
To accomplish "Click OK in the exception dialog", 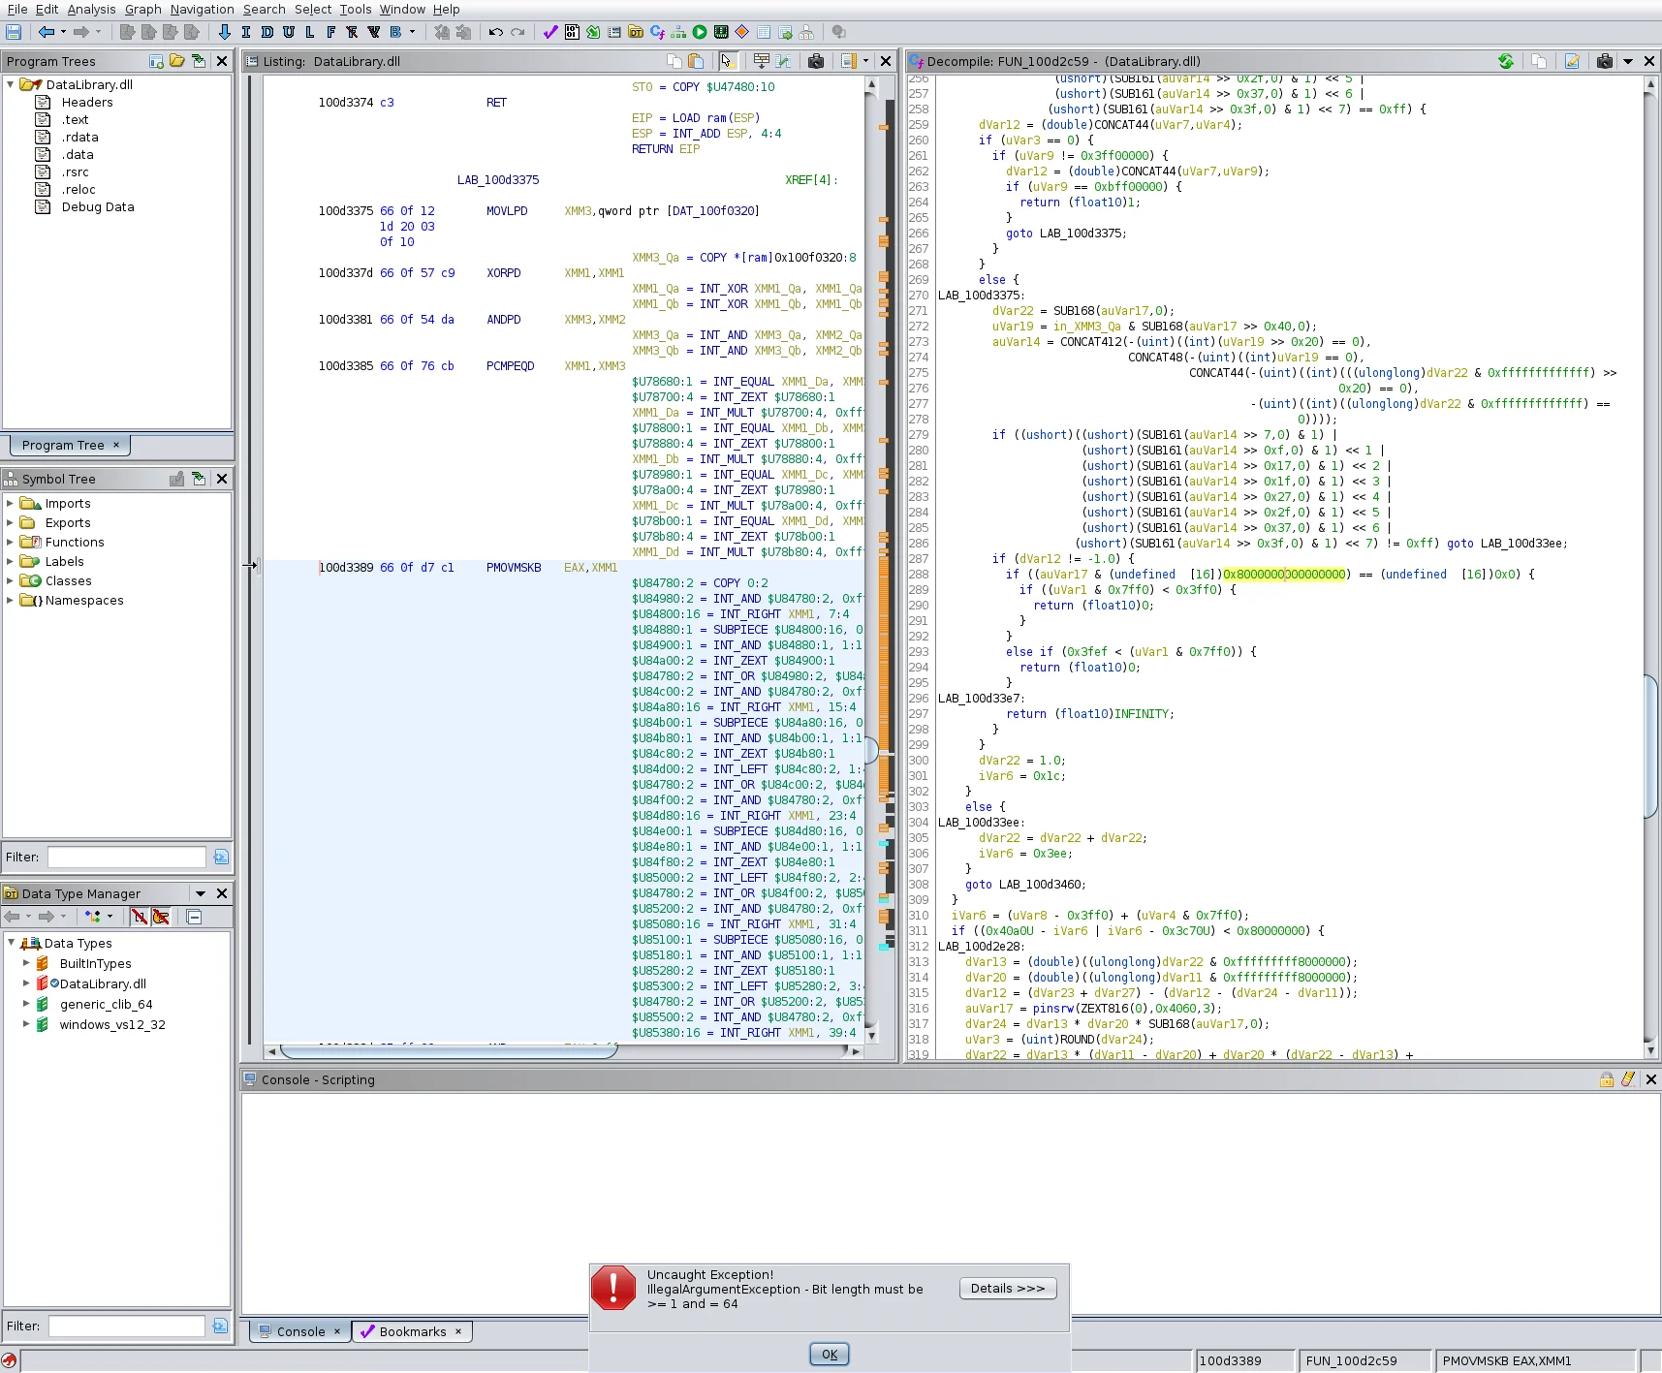I will click(x=830, y=1354).
